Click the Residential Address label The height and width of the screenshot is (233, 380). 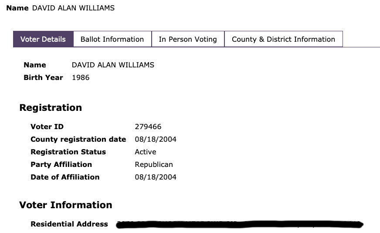click(x=69, y=224)
